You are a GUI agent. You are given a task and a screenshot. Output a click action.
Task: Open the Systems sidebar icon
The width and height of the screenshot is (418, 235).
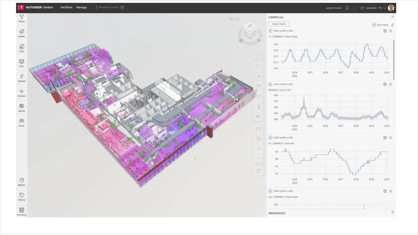pyautogui.click(x=22, y=78)
